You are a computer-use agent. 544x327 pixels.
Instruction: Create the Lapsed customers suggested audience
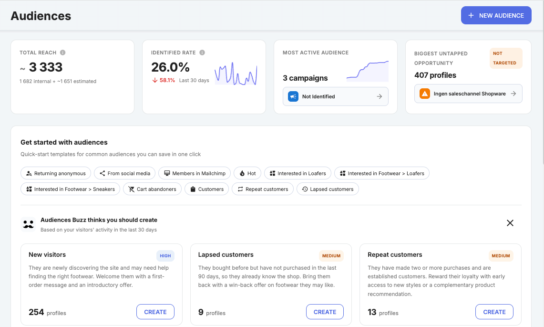pyautogui.click(x=325, y=312)
